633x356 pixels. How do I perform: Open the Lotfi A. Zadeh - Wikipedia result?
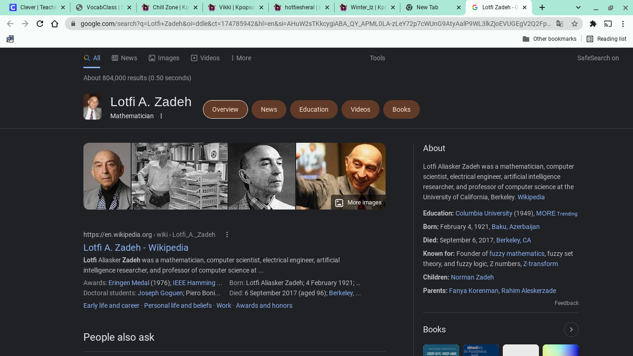click(136, 248)
